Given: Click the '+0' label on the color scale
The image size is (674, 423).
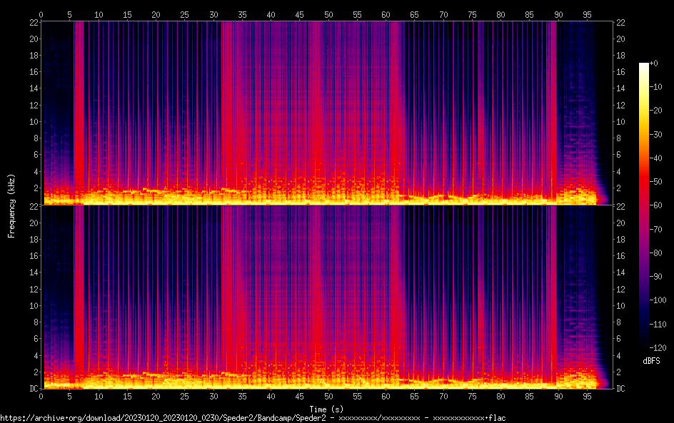Looking at the screenshot, I should point(654,63).
